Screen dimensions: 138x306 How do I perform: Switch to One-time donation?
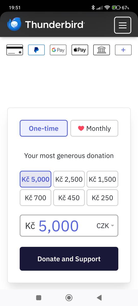pyautogui.click(x=44, y=128)
